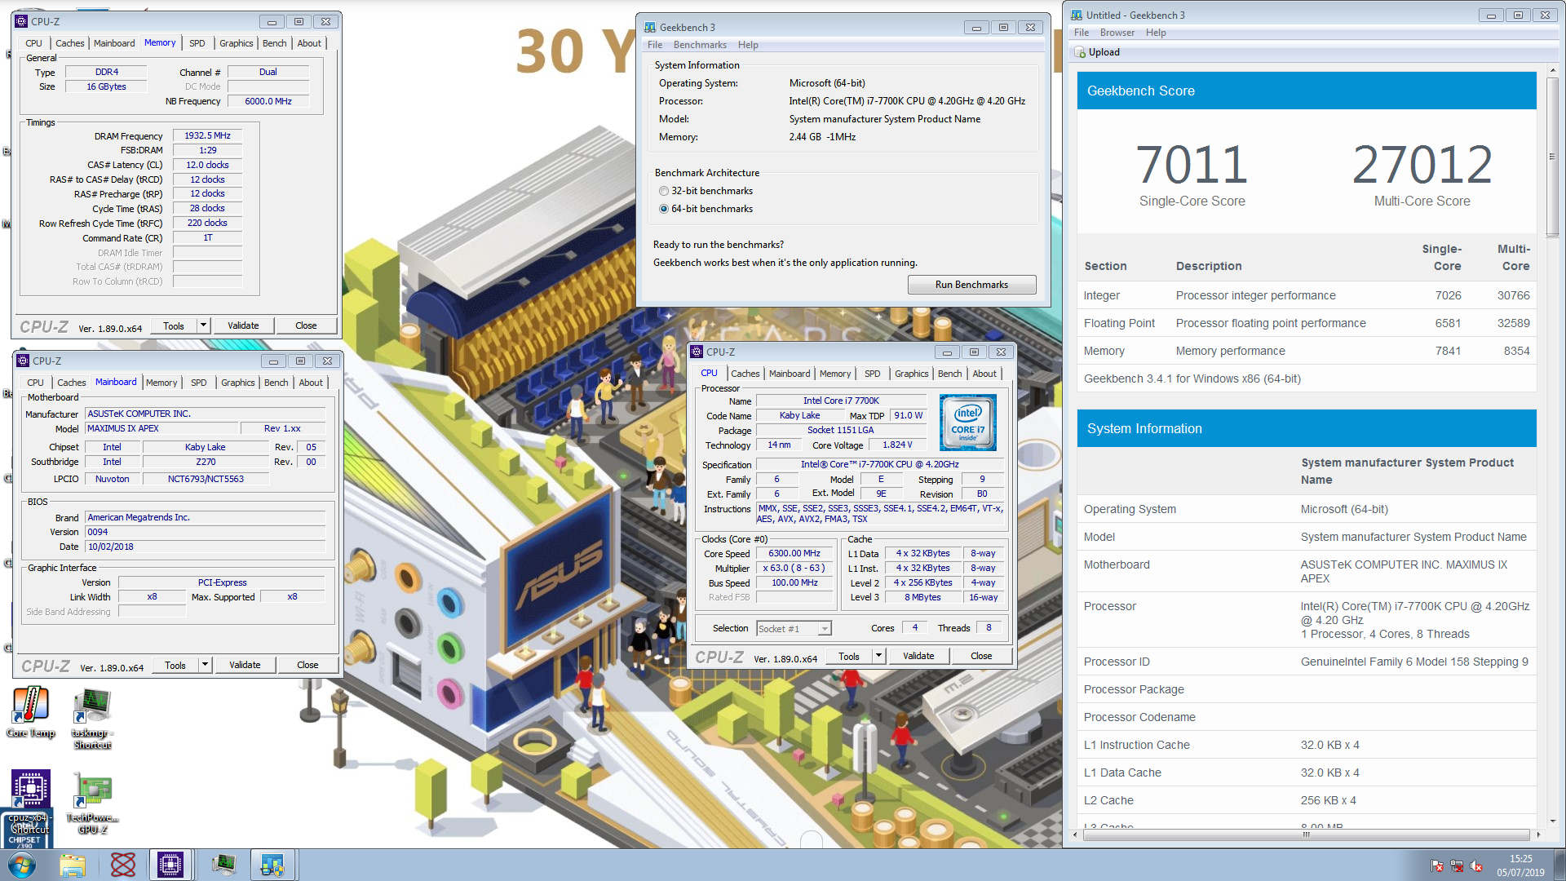Viewport: 1566px width, 881px height.
Task: Open the disconnected network tray icon
Action: [1457, 866]
